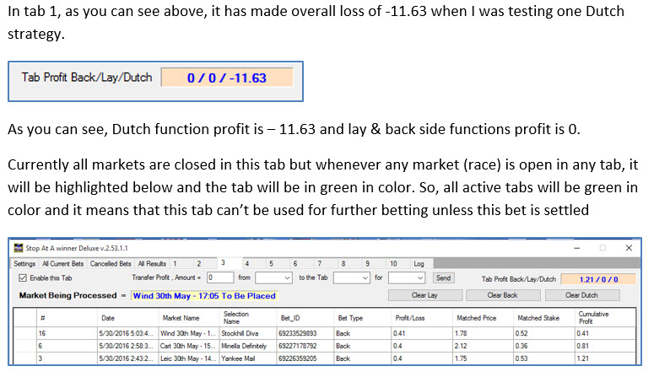Click the Clear Lay button
The image size is (654, 377).
click(x=424, y=296)
